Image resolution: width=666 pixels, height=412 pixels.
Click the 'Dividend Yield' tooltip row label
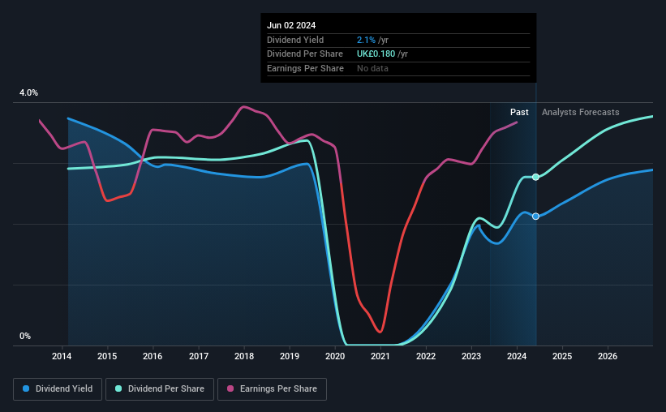tap(295, 40)
